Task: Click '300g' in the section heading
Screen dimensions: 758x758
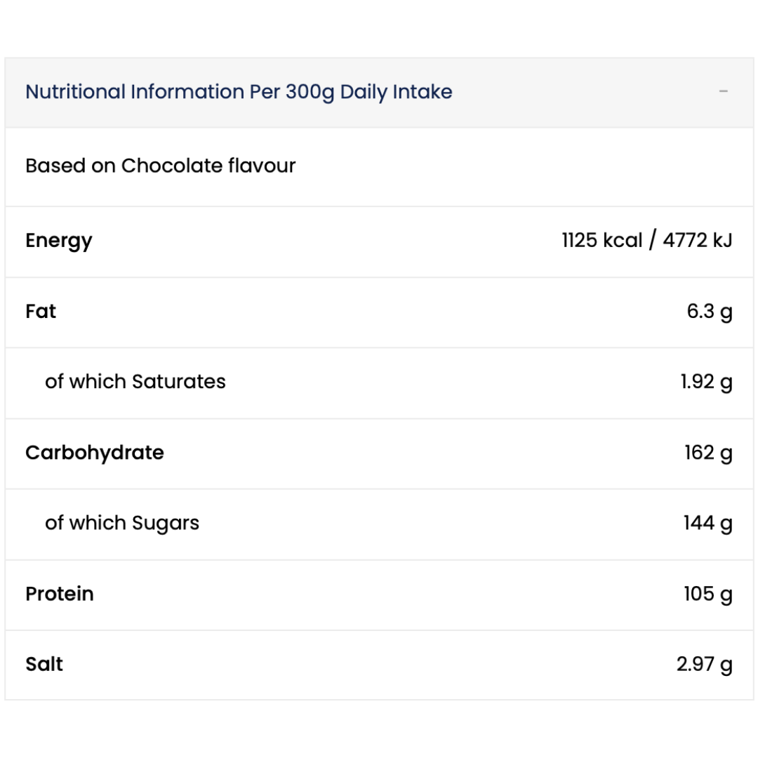Action: point(310,92)
